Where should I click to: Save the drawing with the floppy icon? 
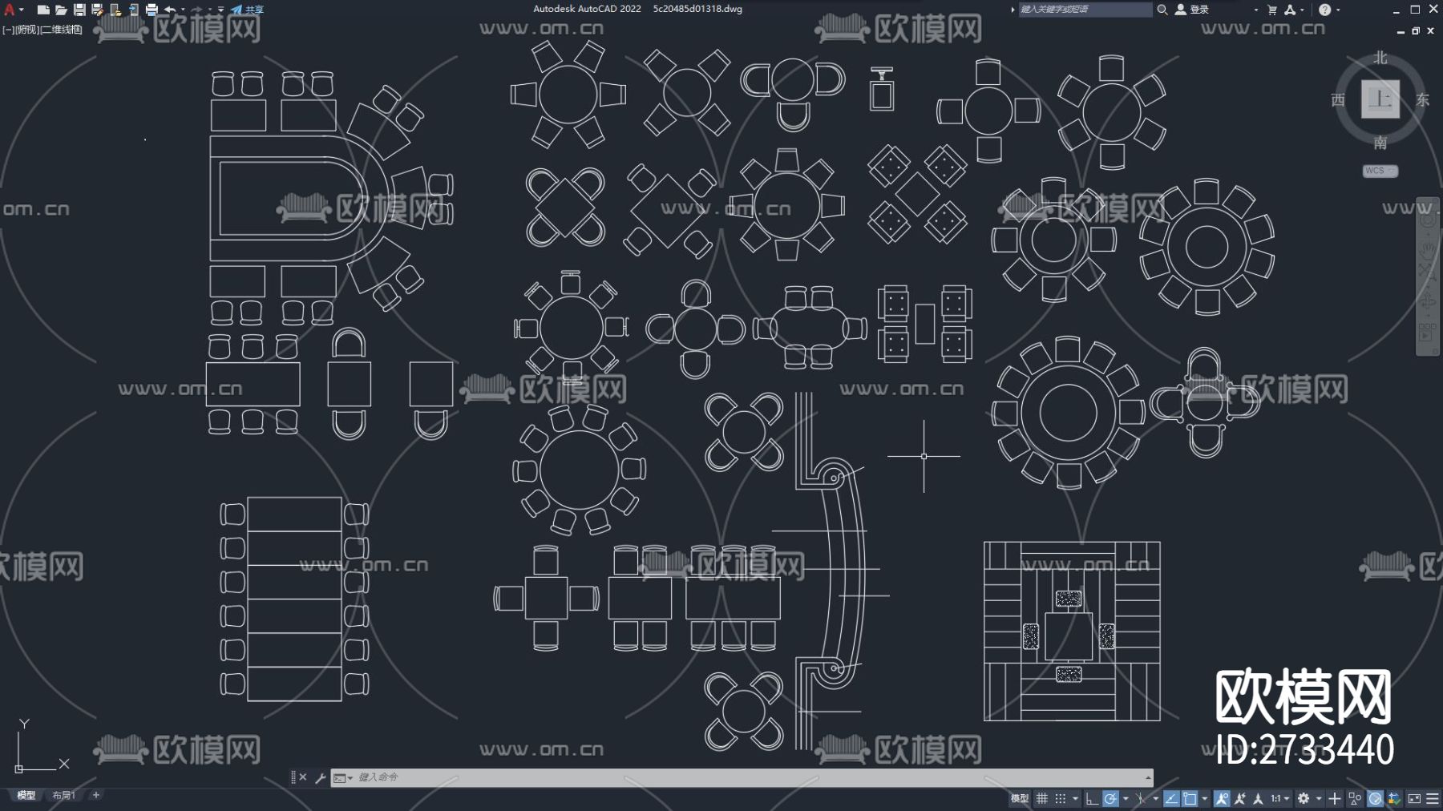click(x=79, y=10)
